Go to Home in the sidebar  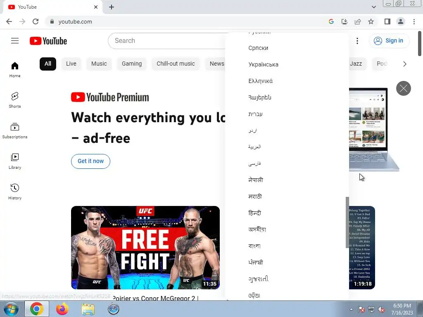click(15, 70)
